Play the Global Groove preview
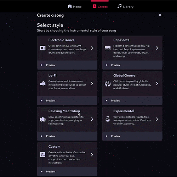177x177 pixels. (x=113, y=101)
